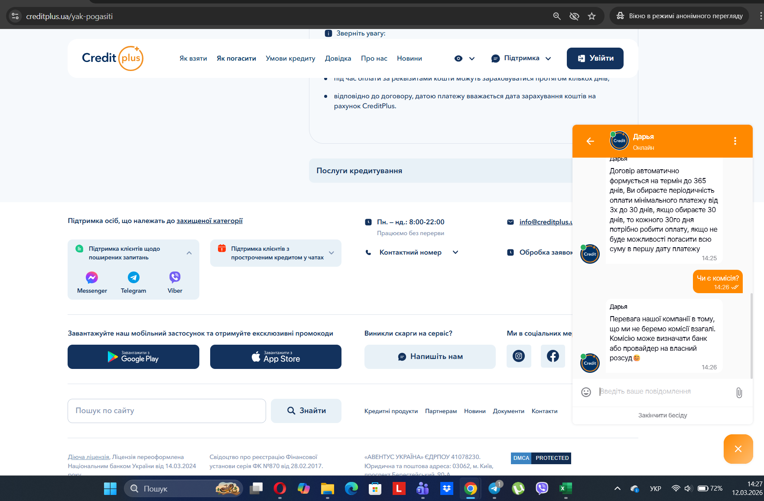
Task: Click the chat conversation scrollbar
Action: tap(751, 336)
